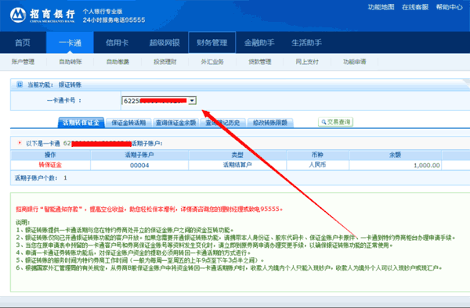Click the 币种 column header
This screenshot has height=308, width=470.
click(x=318, y=155)
